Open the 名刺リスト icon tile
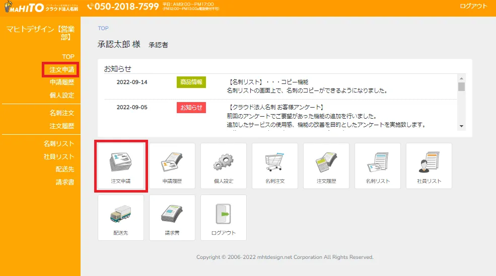This screenshot has height=276, width=496. point(378,166)
